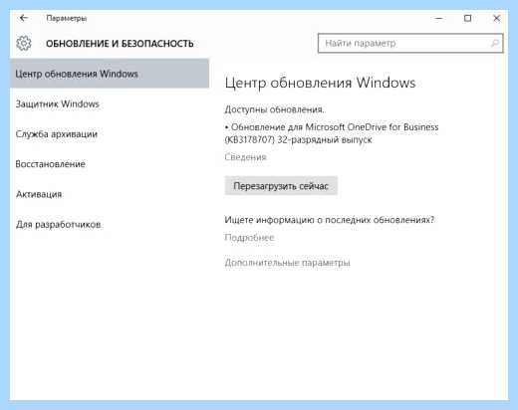Screen dimensions: 518x410
Task: Focus the 'Найти параметр' search field
Action: click(410, 43)
